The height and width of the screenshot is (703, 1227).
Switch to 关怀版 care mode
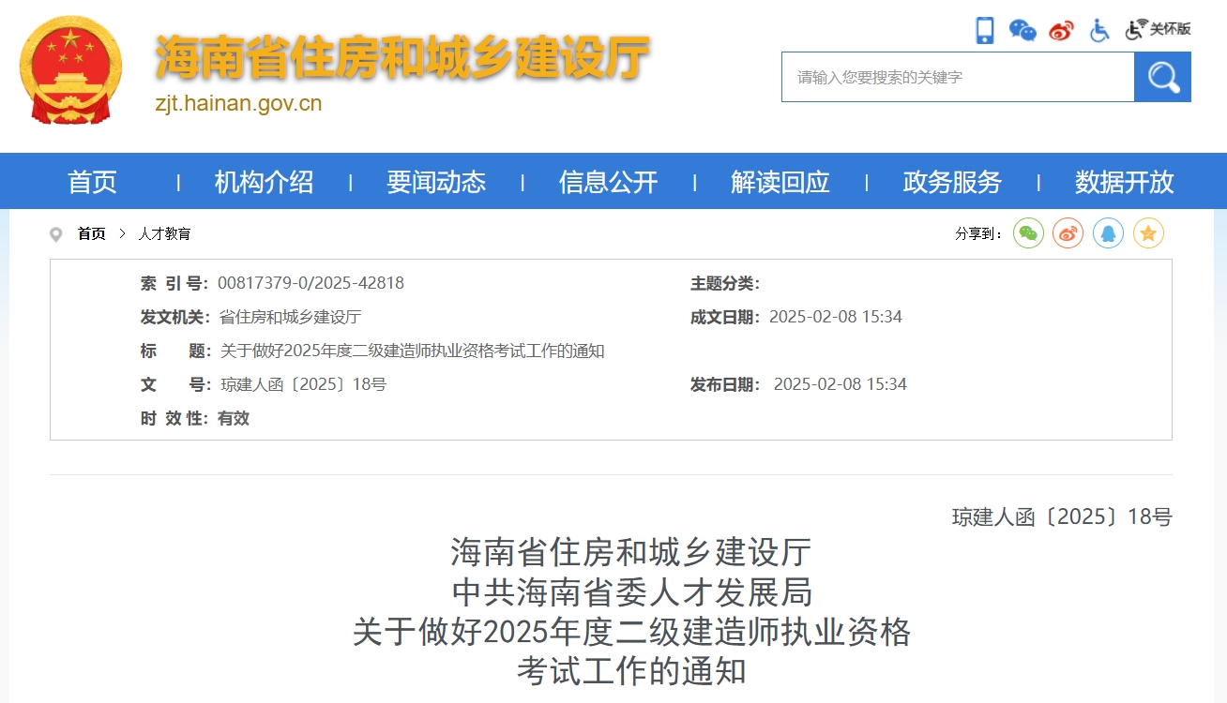[1159, 29]
